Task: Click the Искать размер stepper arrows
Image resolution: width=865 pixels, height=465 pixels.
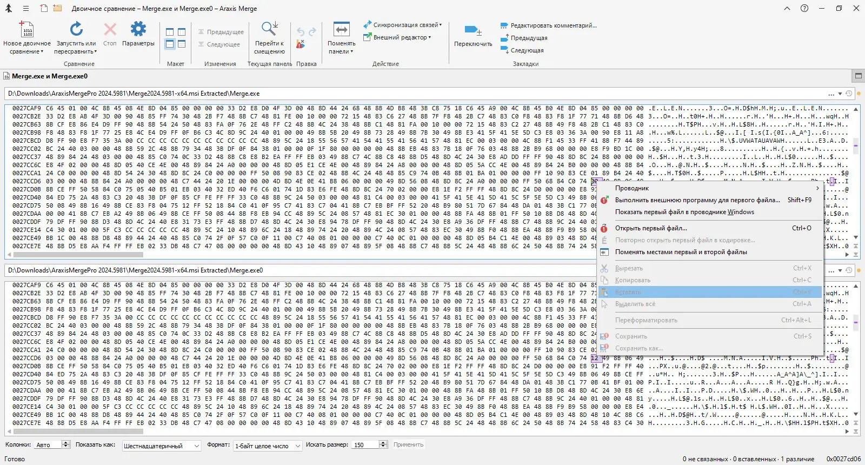Action: point(383,444)
